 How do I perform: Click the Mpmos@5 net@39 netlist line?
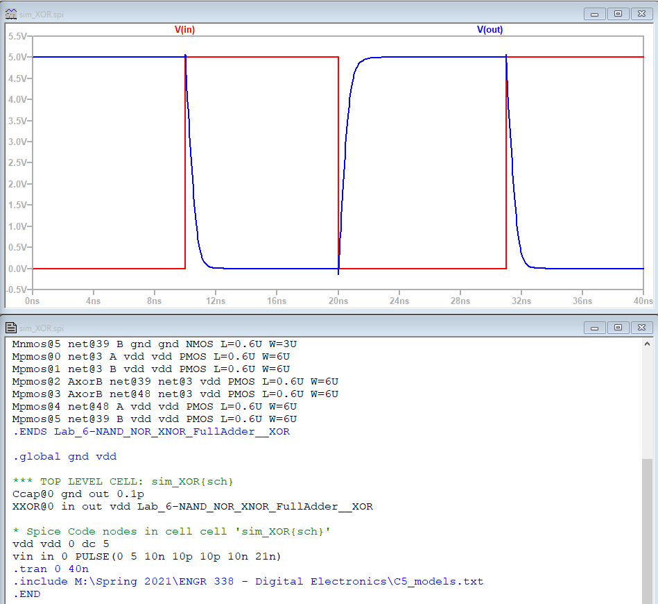[155, 419]
